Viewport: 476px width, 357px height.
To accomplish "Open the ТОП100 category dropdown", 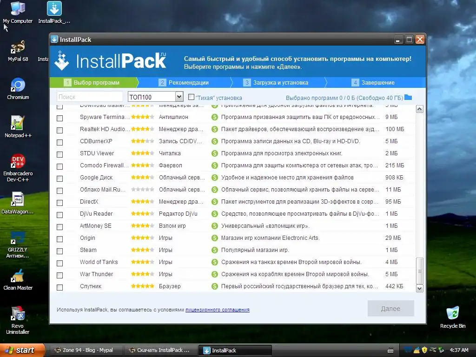I will [x=155, y=97].
